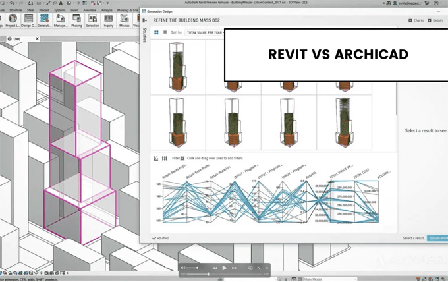Viewport: 448px width, 282px height.
Task: Open the Structure ribbon tab
Action: pos(16,10)
